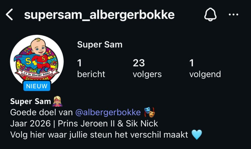Tap the username supersam_albergerbokke in header
The image size is (251, 149).
tap(99, 15)
